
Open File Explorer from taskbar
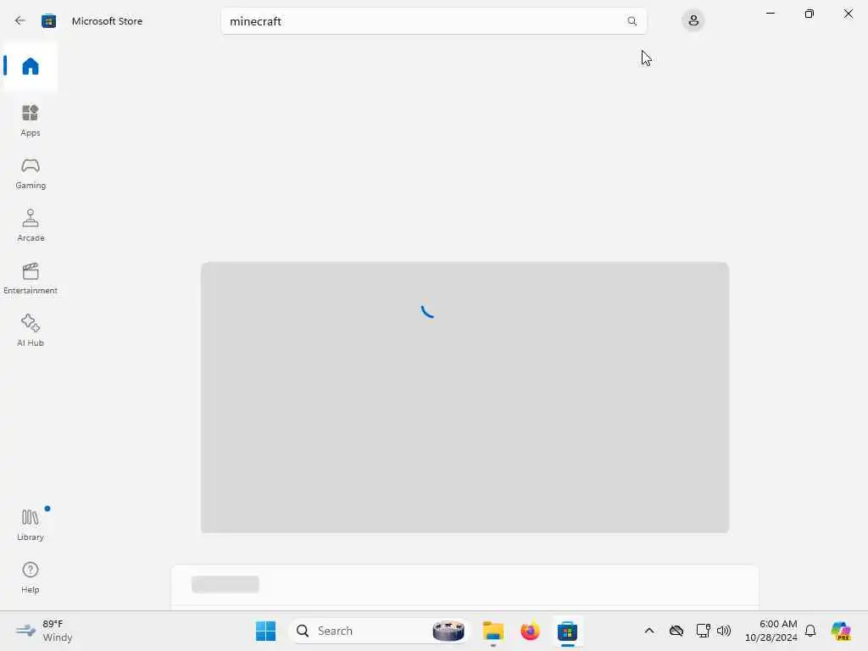pos(492,631)
